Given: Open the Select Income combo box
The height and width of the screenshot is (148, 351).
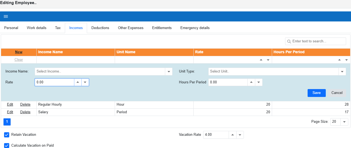Looking at the screenshot, I should pyautogui.click(x=100, y=71).
